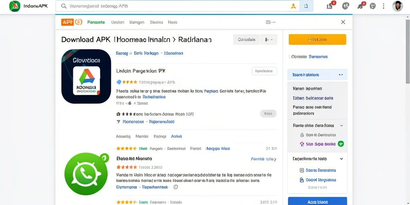
Task: Select the Fadnoa sub-tab
Action: 160,136
